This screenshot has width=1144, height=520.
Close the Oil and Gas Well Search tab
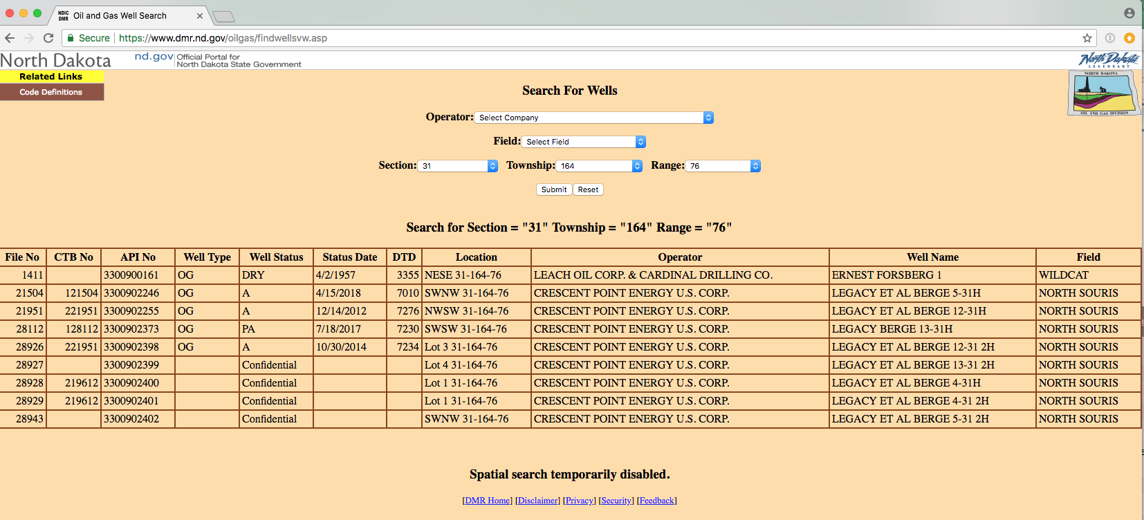click(x=200, y=16)
